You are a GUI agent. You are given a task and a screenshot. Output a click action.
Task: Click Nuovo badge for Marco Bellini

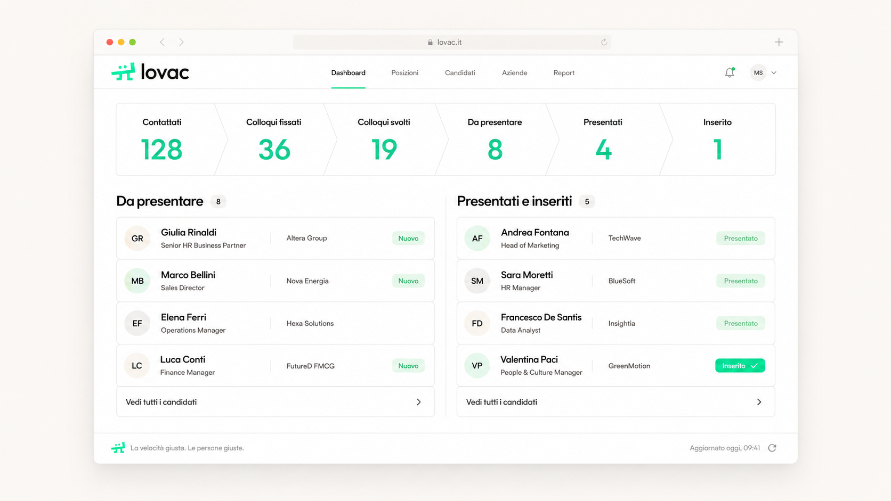click(x=408, y=281)
